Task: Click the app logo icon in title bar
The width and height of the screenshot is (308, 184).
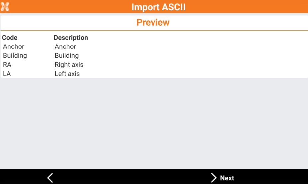Action: (5, 6)
